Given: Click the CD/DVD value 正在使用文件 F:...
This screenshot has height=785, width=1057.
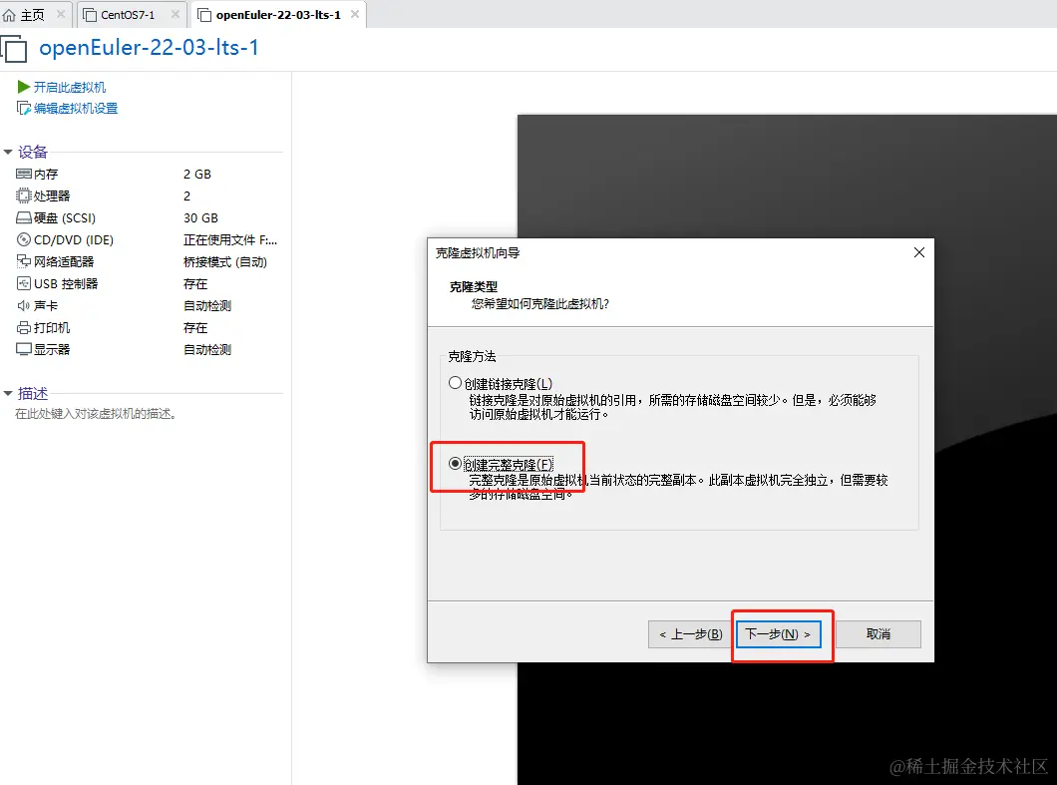Looking at the screenshot, I should [230, 239].
